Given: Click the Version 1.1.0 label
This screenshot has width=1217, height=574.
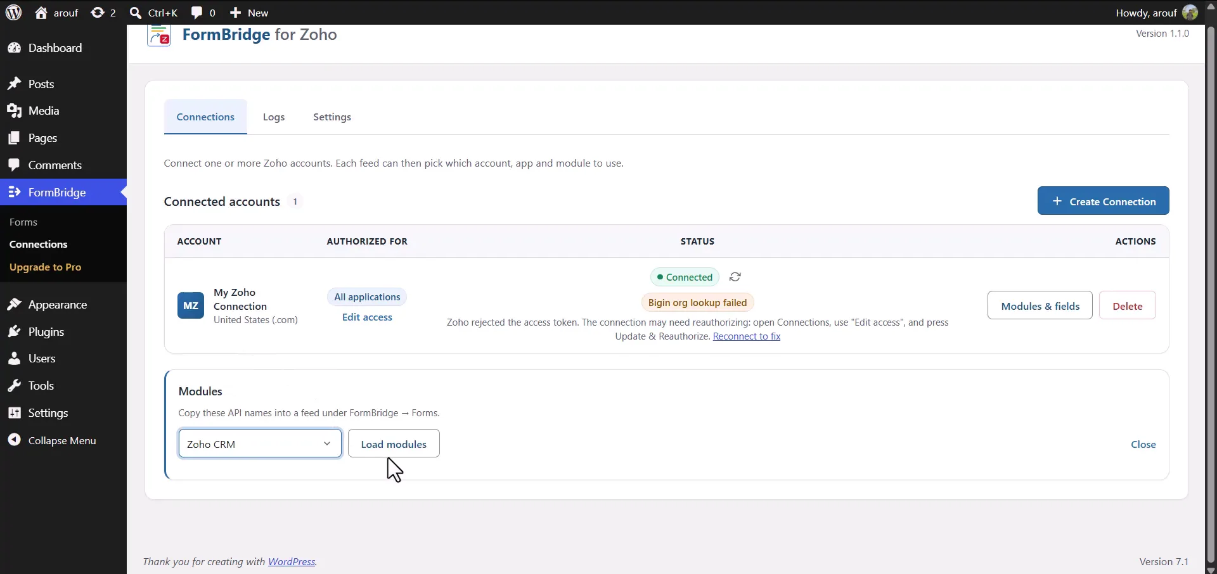Looking at the screenshot, I should click(1162, 34).
